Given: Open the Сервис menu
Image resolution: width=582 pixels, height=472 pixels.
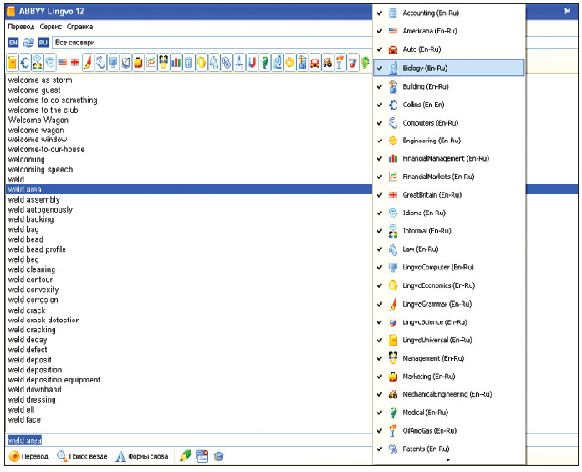Looking at the screenshot, I should click(x=51, y=27).
